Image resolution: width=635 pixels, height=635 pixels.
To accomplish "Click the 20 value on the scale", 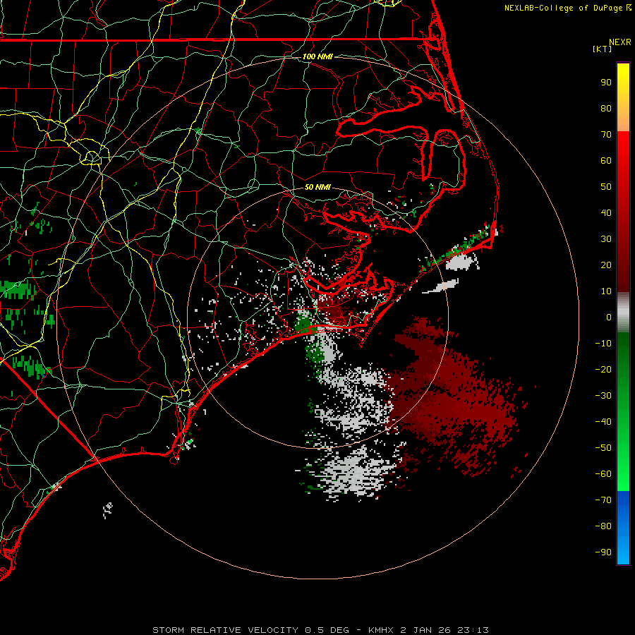I will [606, 265].
